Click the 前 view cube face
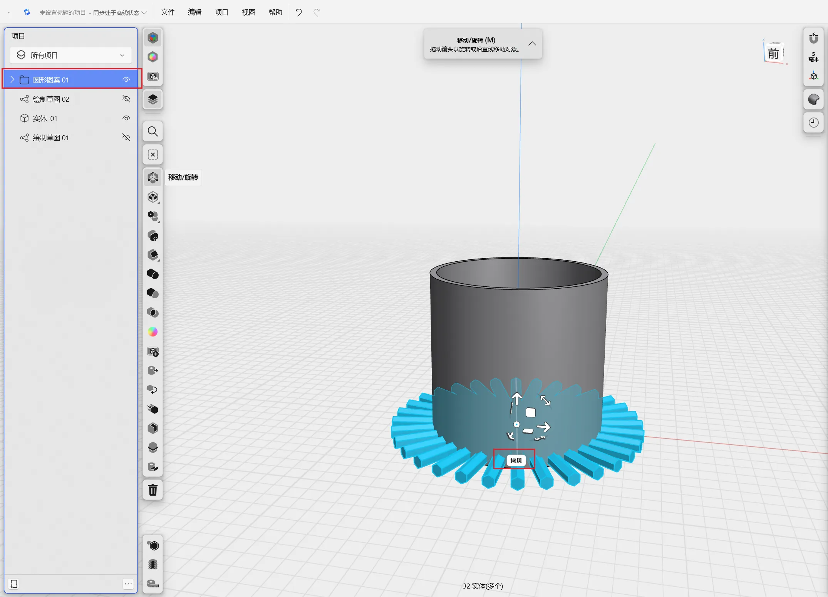Image resolution: width=828 pixels, height=597 pixels. [773, 54]
